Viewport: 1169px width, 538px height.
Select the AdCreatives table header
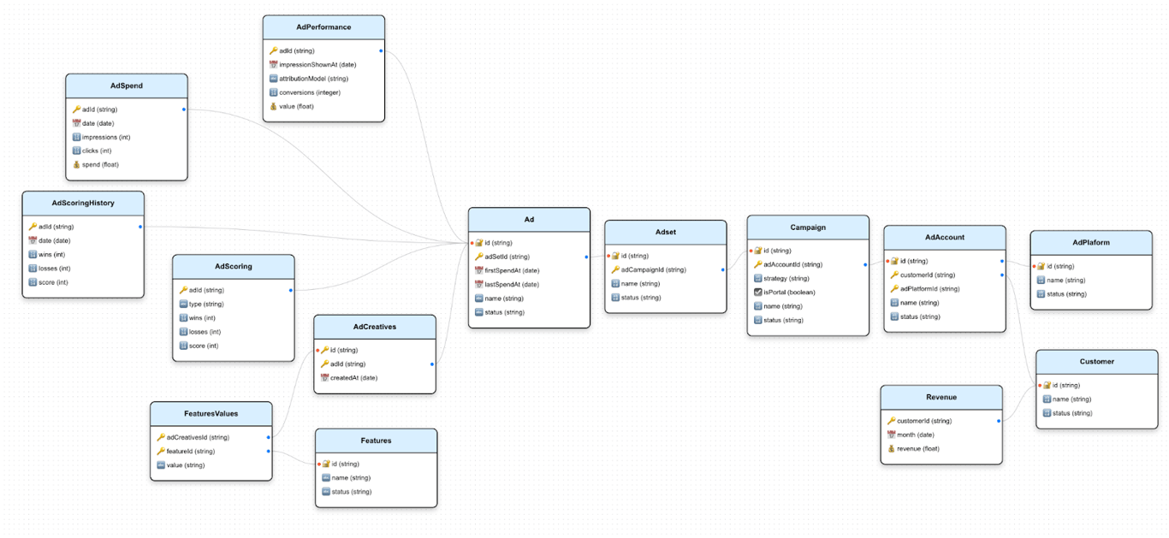click(375, 327)
